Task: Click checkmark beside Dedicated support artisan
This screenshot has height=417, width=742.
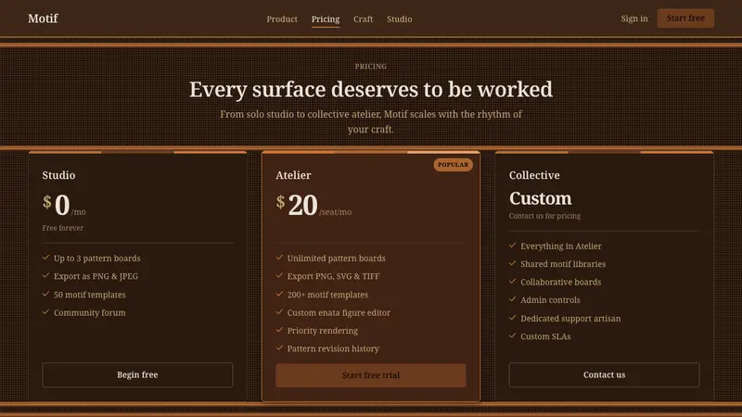Action: [513, 318]
